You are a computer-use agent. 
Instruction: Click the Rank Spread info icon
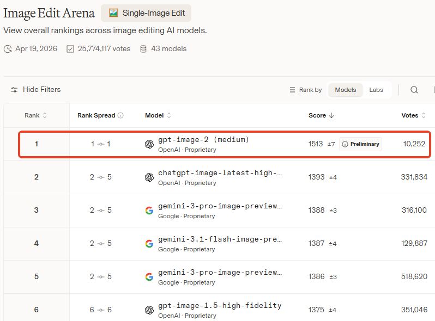click(x=120, y=115)
